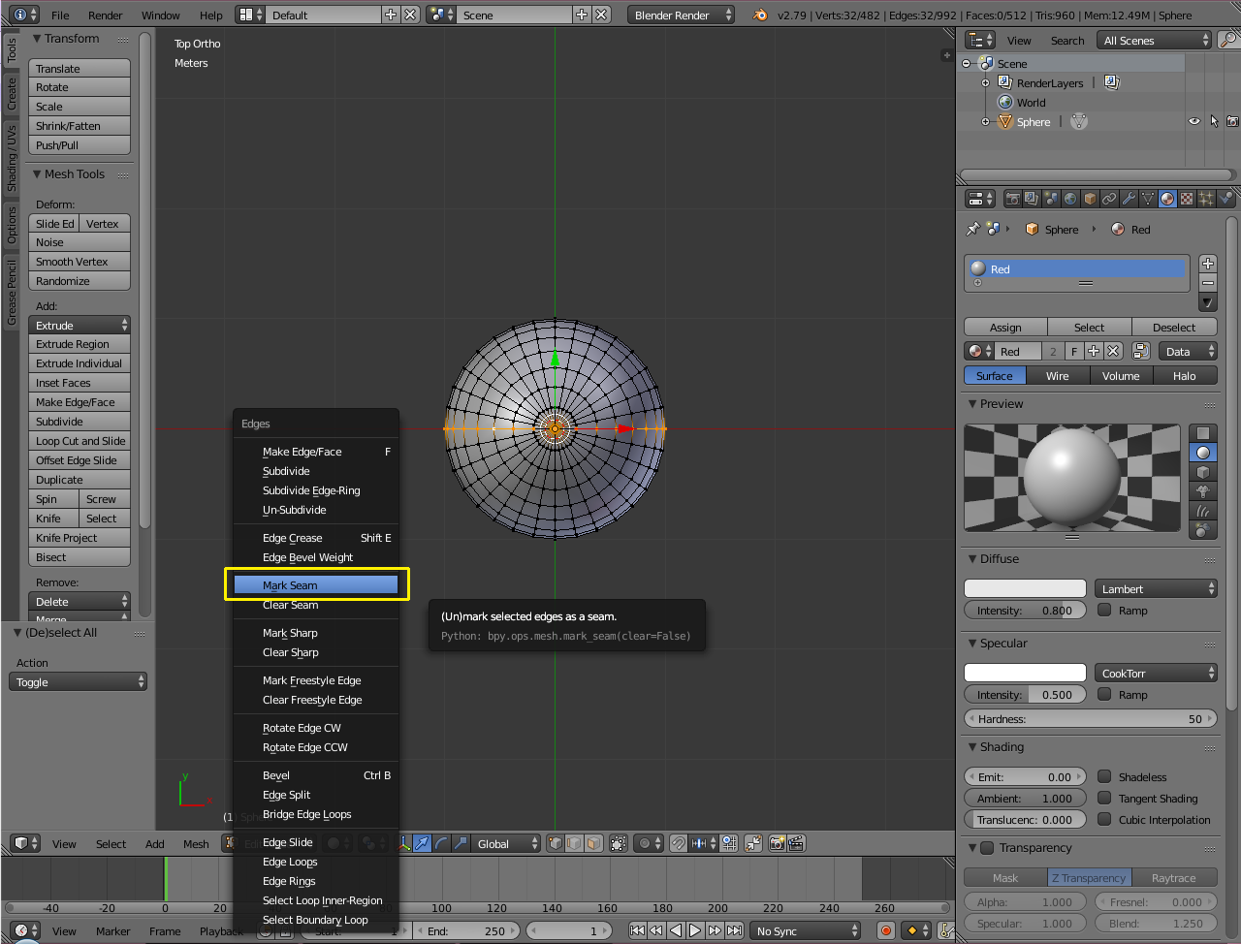Click the Assign material button
This screenshot has height=944, width=1241.
1005,328
